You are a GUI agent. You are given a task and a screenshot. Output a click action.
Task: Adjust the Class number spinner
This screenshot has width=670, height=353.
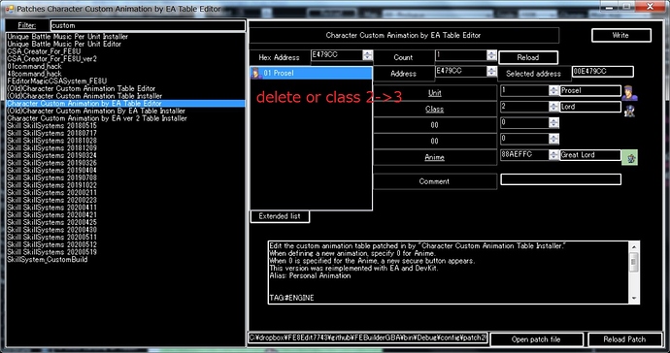click(553, 107)
